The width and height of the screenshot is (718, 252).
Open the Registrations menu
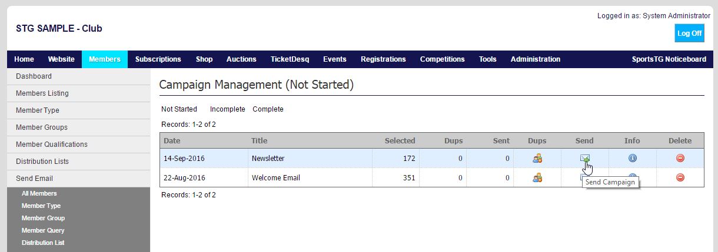[383, 59]
